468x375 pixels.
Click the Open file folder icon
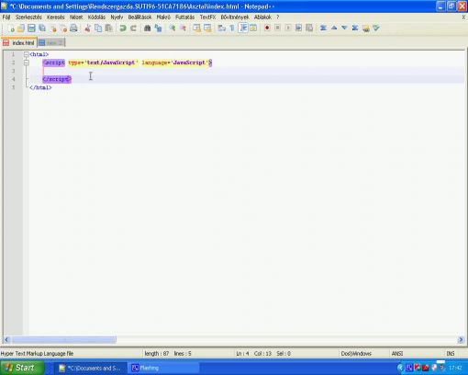[21, 28]
